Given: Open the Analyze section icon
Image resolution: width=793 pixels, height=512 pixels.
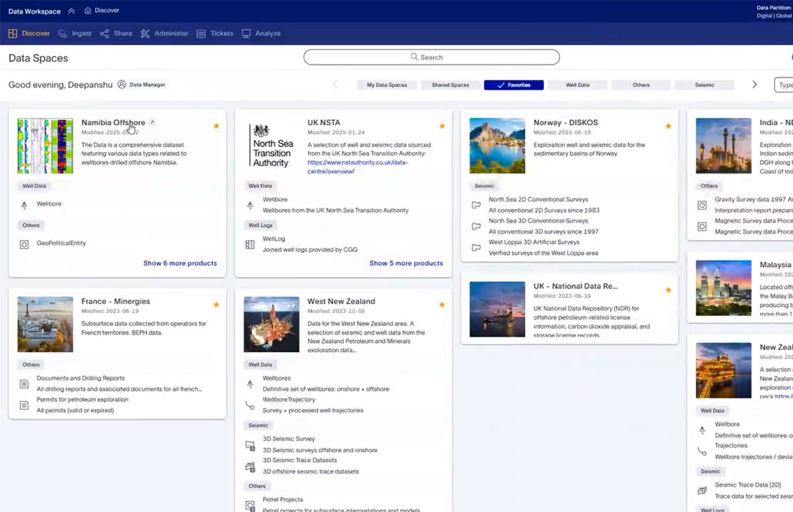Looking at the screenshot, I should 246,34.
